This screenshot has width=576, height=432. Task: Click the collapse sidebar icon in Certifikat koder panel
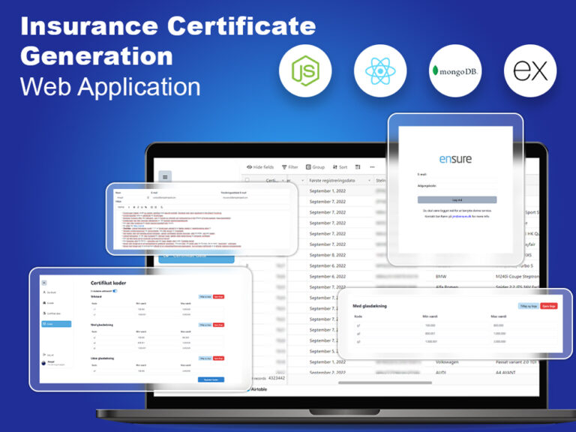[x=44, y=283]
